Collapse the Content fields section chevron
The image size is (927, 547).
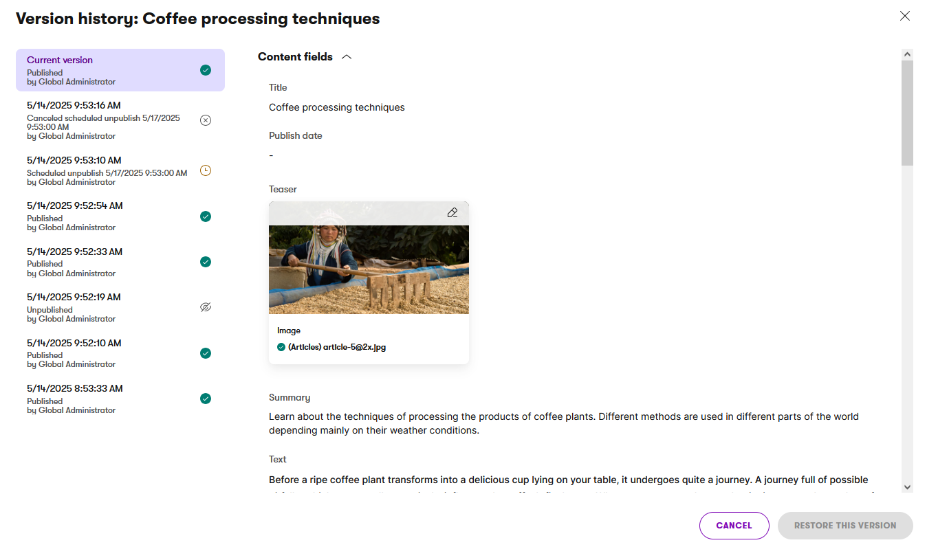pos(347,57)
